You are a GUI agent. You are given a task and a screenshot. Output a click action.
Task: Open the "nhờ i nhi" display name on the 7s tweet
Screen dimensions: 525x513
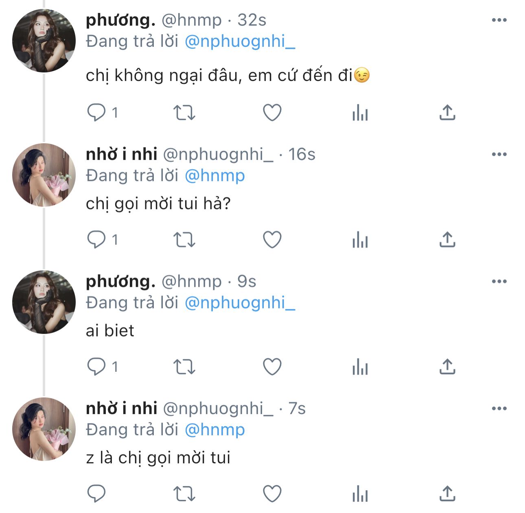121,408
